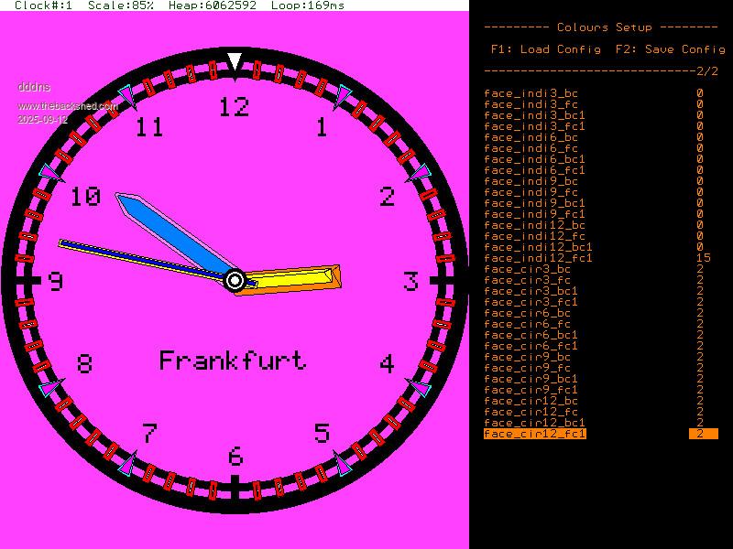The width and height of the screenshot is (733, 549).
Task: Click the black tick mark beside 9
Action: click(x=29, y=281)
